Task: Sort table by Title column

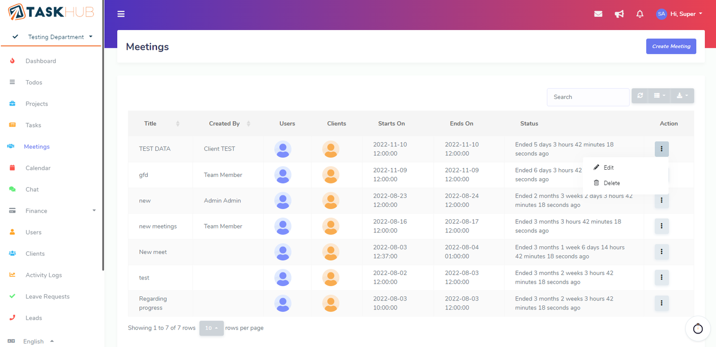Action: pos(150,124)
